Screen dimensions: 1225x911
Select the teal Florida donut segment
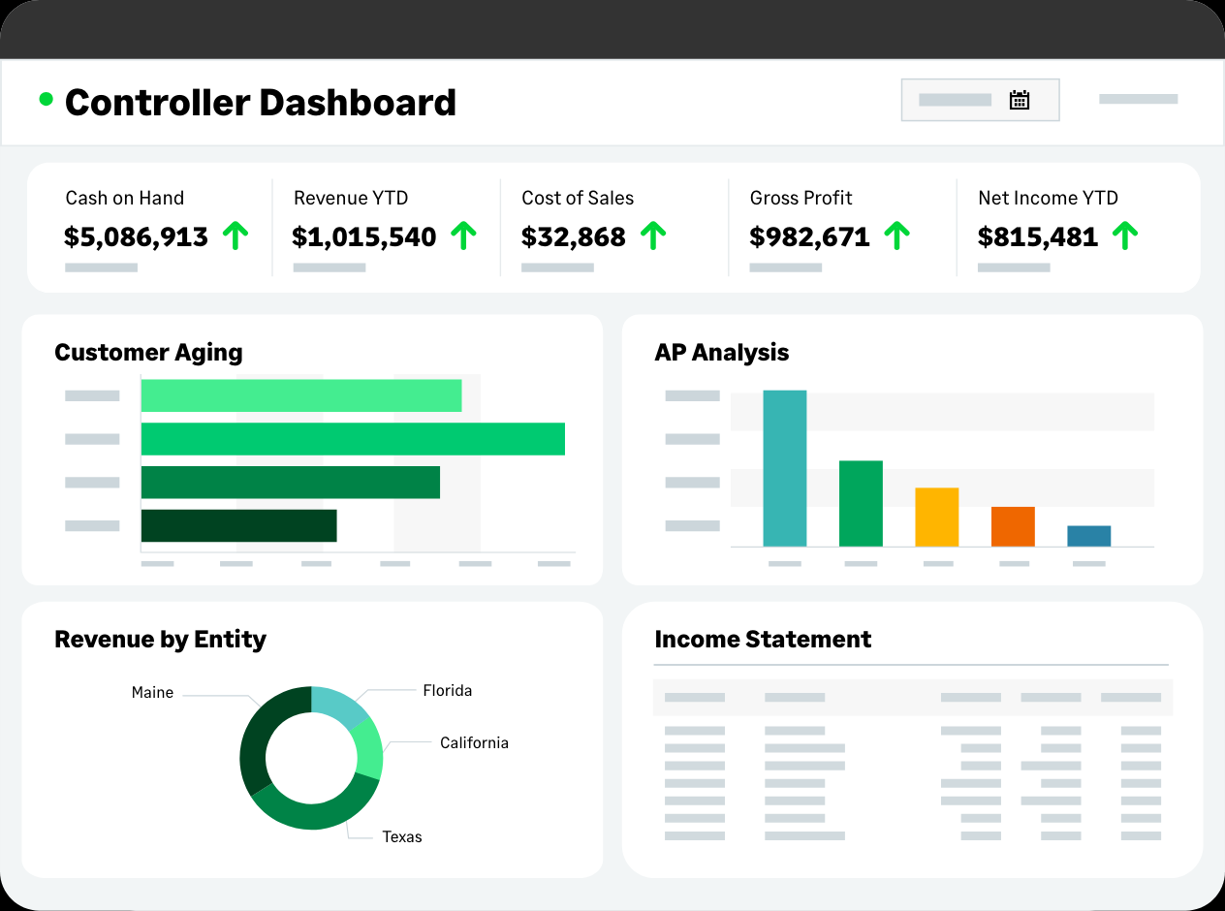pos(339,707)
